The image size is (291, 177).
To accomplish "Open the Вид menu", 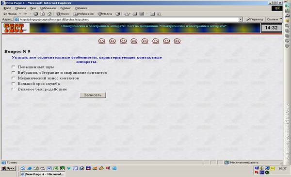I will [33, 8].
